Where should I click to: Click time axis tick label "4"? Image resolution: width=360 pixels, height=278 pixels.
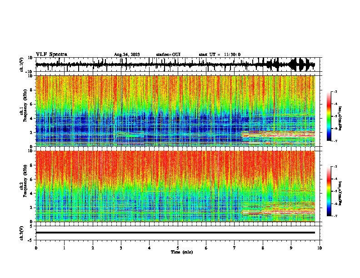click(150, 248)
